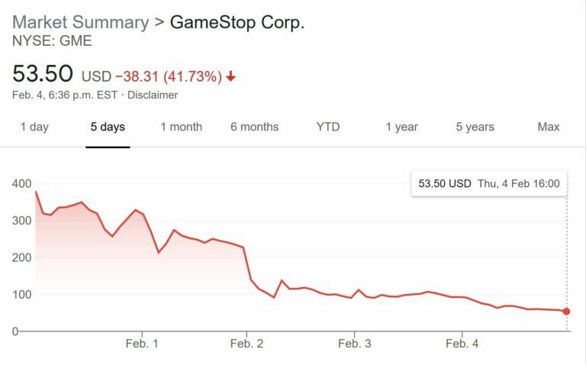Switch to the 5 years tab
Viewport: 586px width, 365px height.
point(475,127)
